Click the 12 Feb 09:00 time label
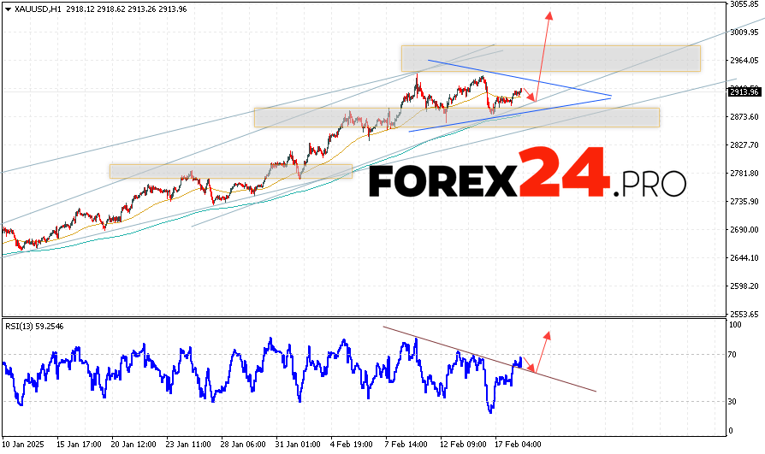765x454 pixels. click(x=463, y=445)
